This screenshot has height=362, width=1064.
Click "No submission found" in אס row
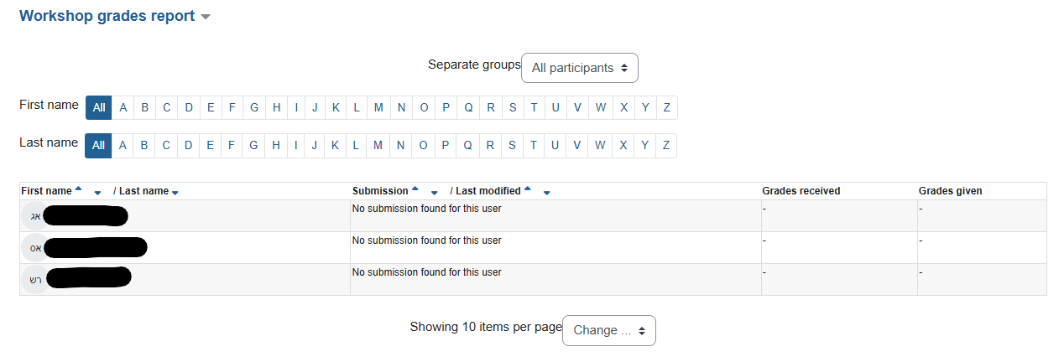click(427, 240)
